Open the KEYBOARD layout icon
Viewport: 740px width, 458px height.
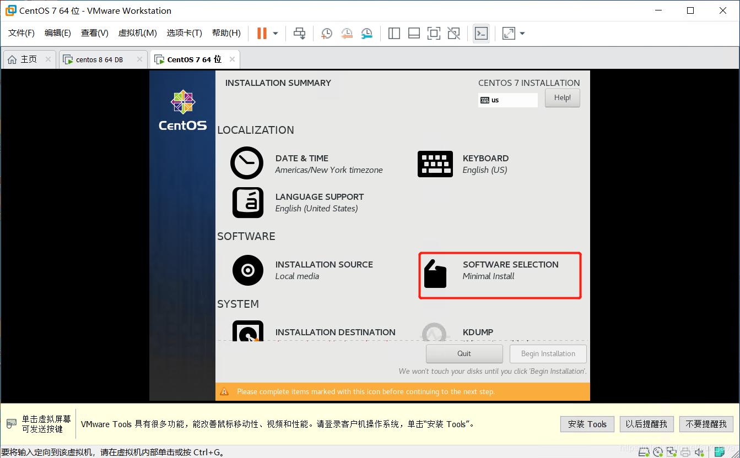coord(435,164)
